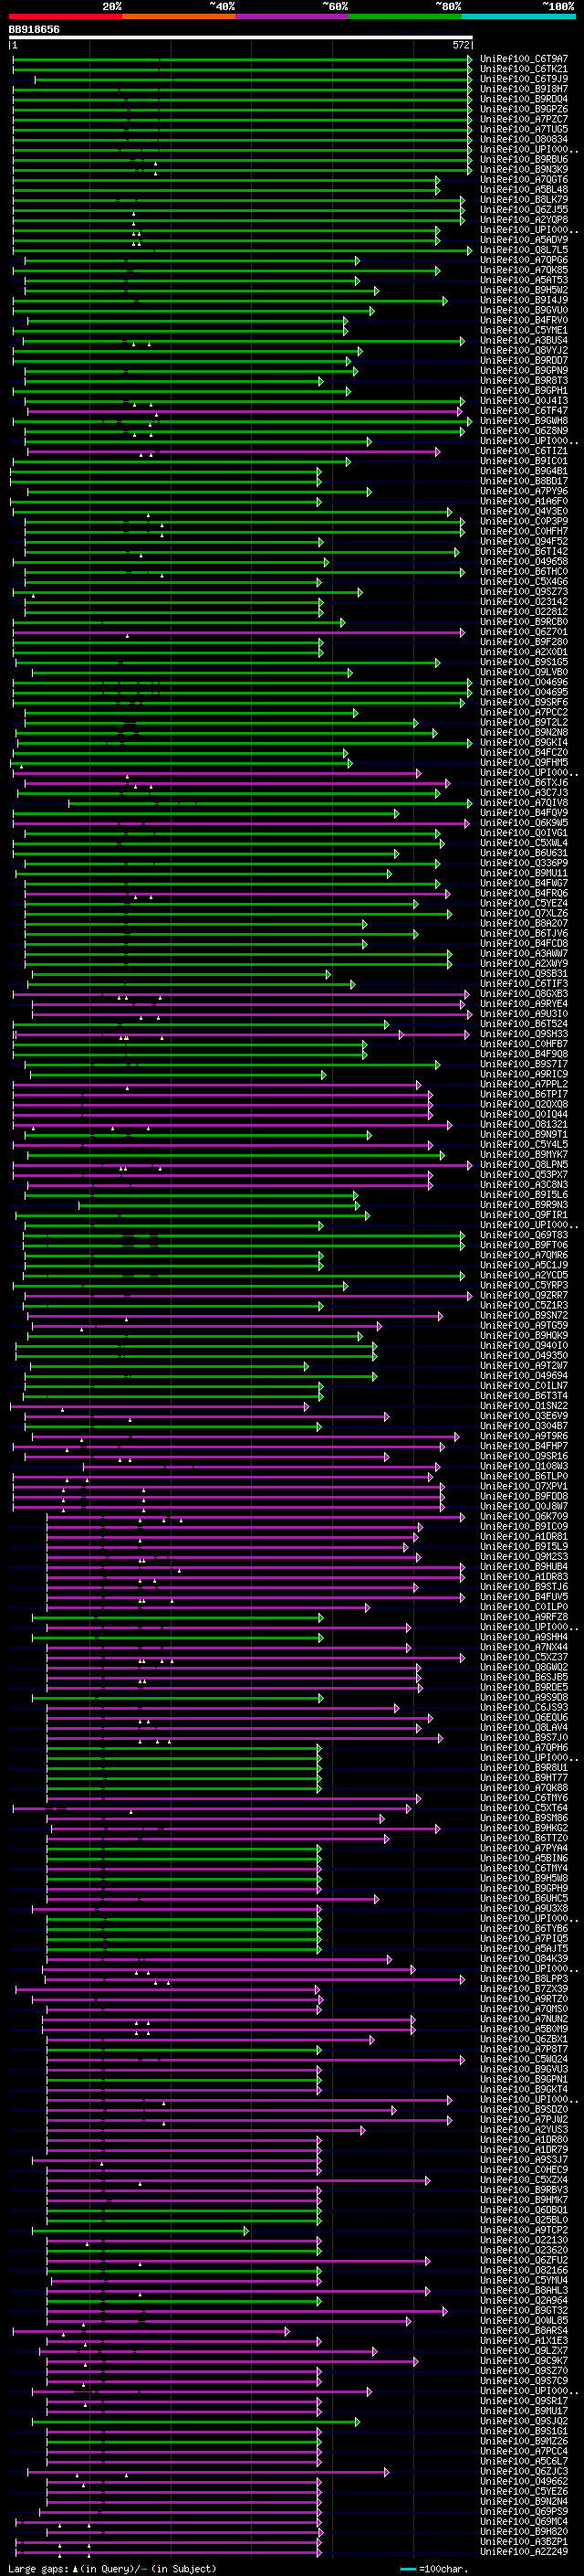Screen dimensions: 584x2576
Task: Select the BB918656 query name label
Action: [x=34, y=30]
